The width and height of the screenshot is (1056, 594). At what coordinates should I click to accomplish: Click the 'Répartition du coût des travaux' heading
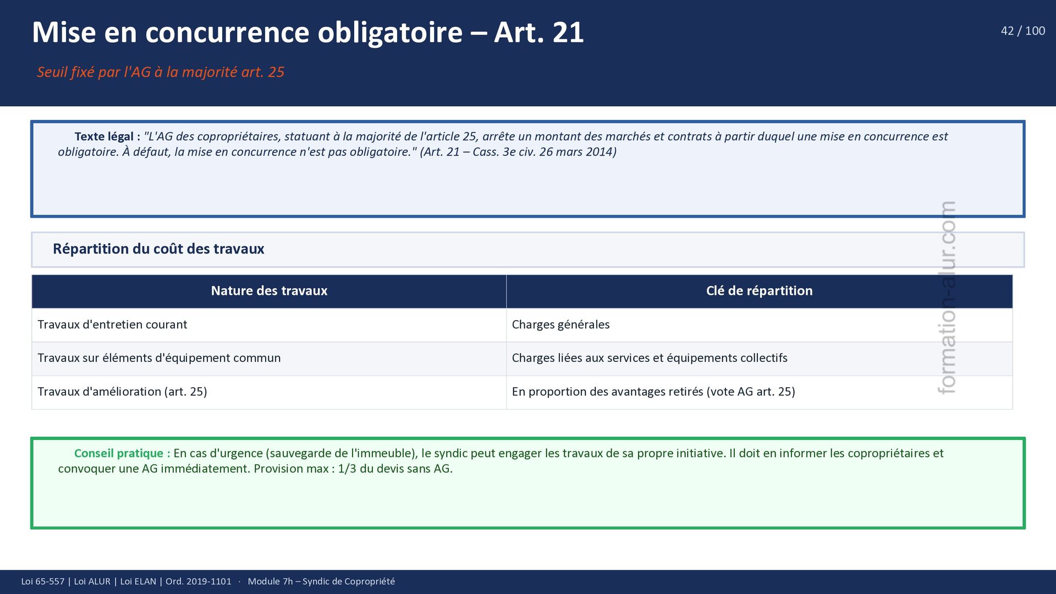(158, 249)
